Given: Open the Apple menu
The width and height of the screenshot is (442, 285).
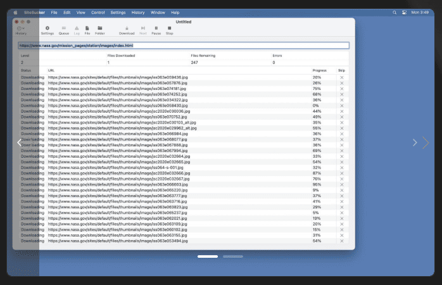Looking at the screenshot, I should pyautogui.click(x=15, y=13).
